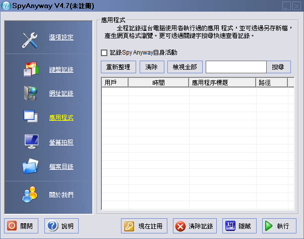Click the 網址記錄 website log icon

click(x=30, y=93)
